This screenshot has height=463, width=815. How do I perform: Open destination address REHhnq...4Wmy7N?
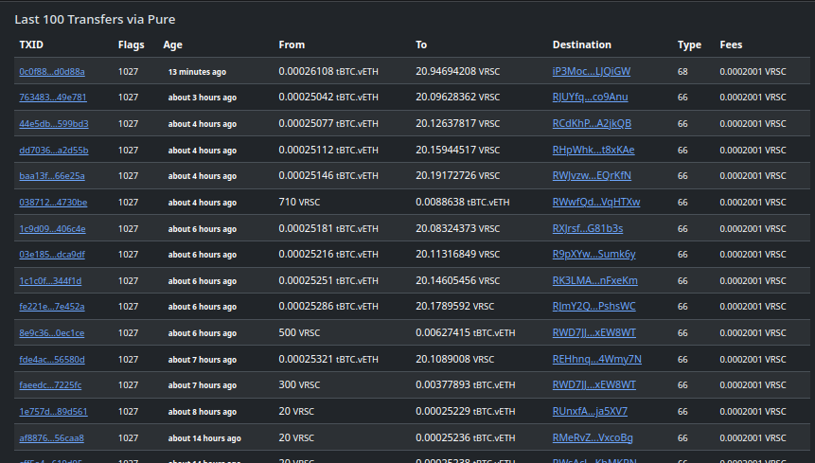(596, 359)
